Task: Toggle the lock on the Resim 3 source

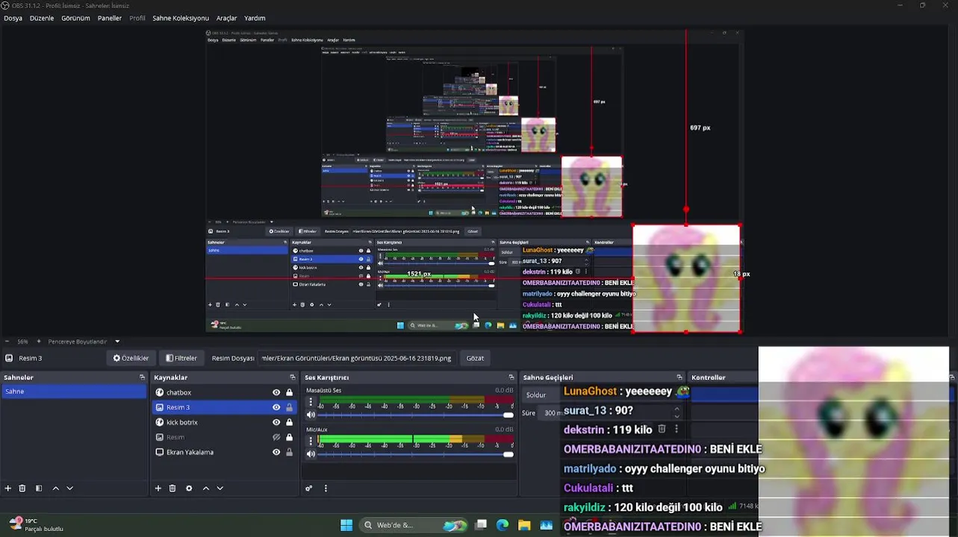Action: (289, 407)
